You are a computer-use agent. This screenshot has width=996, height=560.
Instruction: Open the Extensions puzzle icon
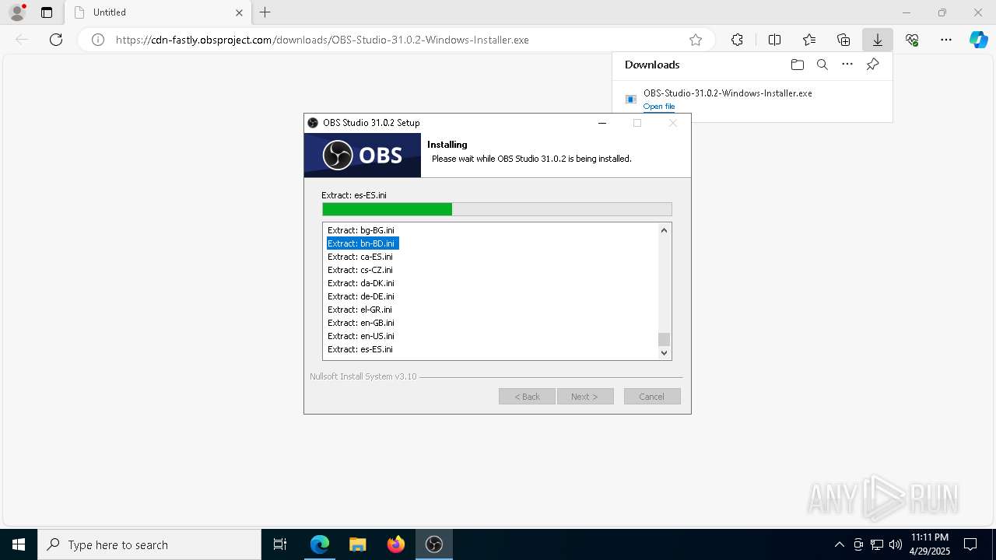click(x=737, y=40)
